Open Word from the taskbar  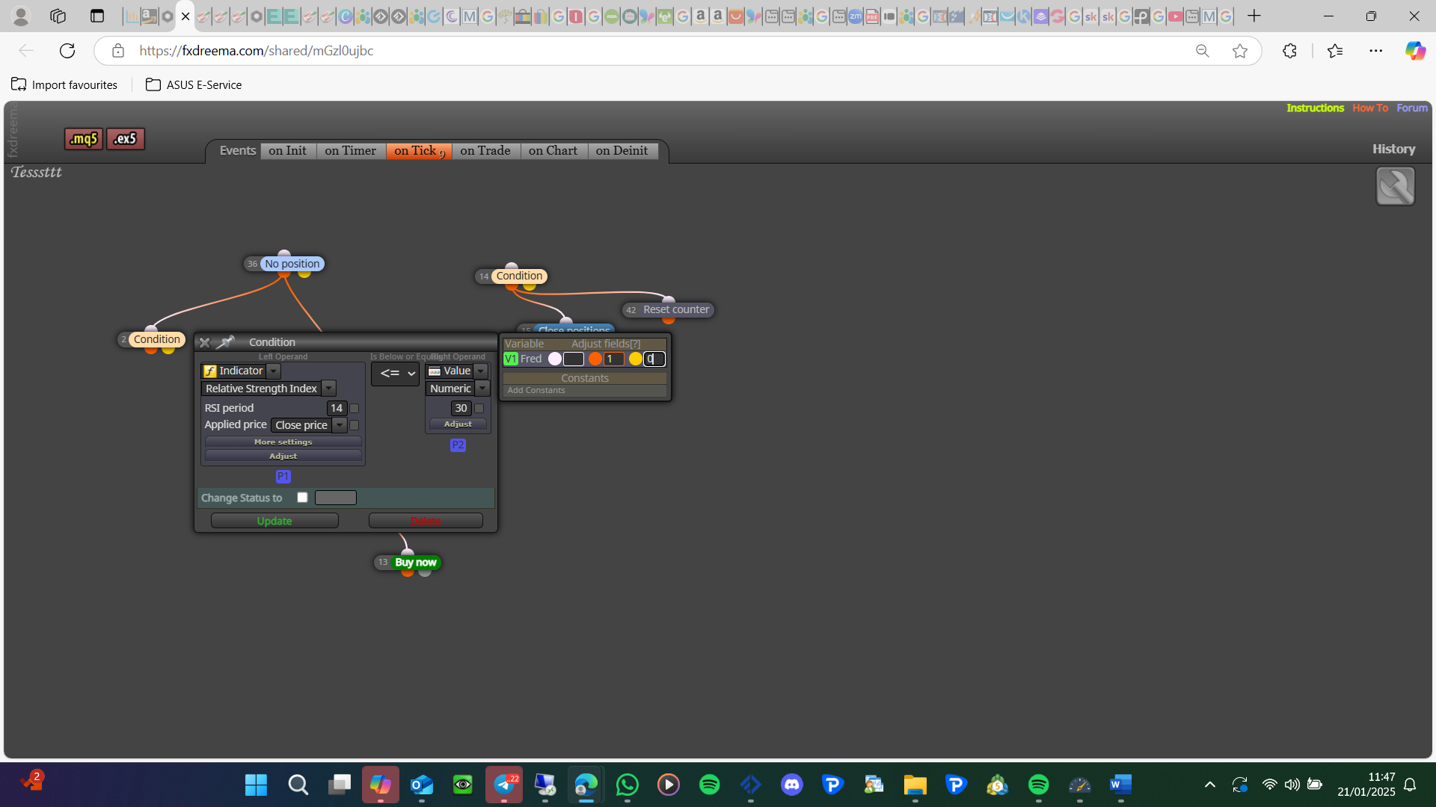coord(1121,785)
